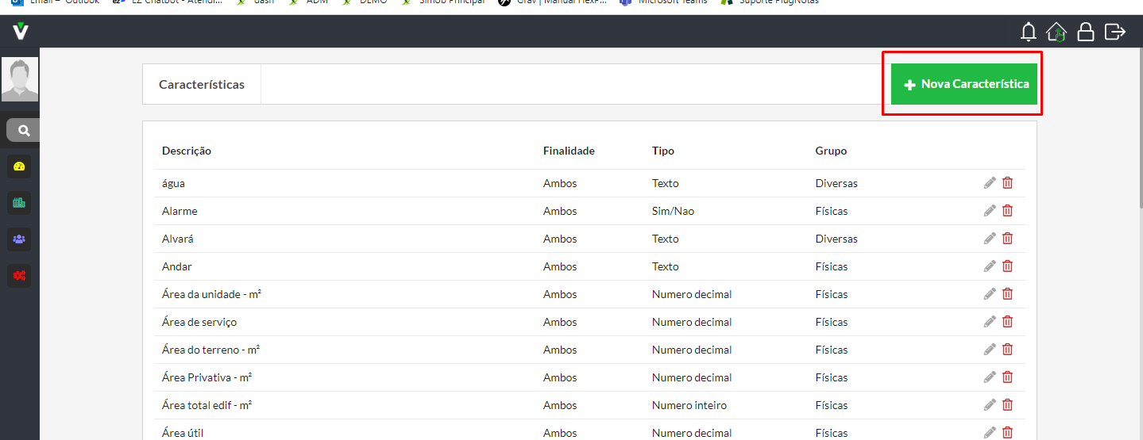Click Físicas group in Alarme row

click(832, 211)
